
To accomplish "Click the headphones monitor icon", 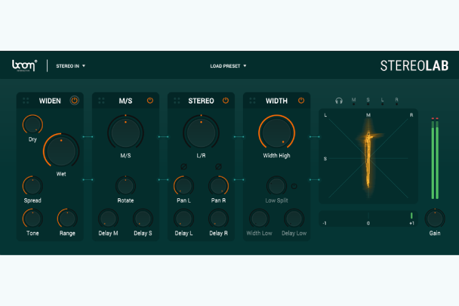I will click(339, 101).
